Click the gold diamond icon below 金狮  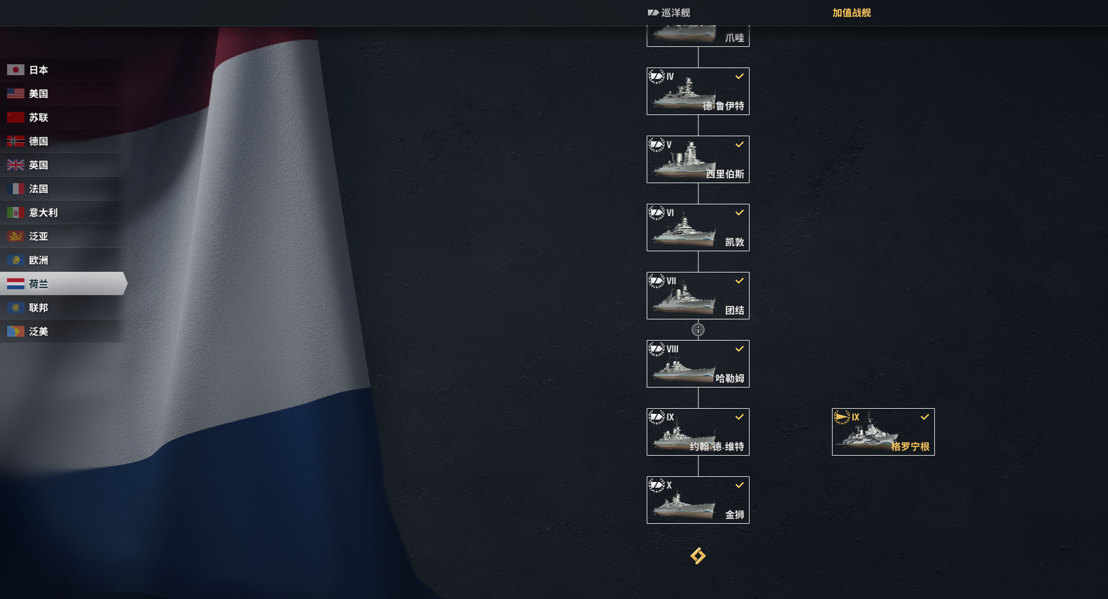click(x=698, y=555)
